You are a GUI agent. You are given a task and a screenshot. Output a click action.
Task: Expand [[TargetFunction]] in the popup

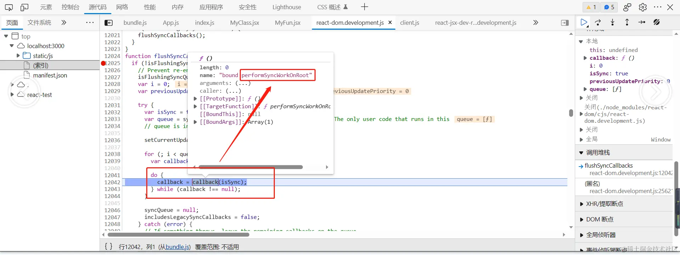point(195,106)
